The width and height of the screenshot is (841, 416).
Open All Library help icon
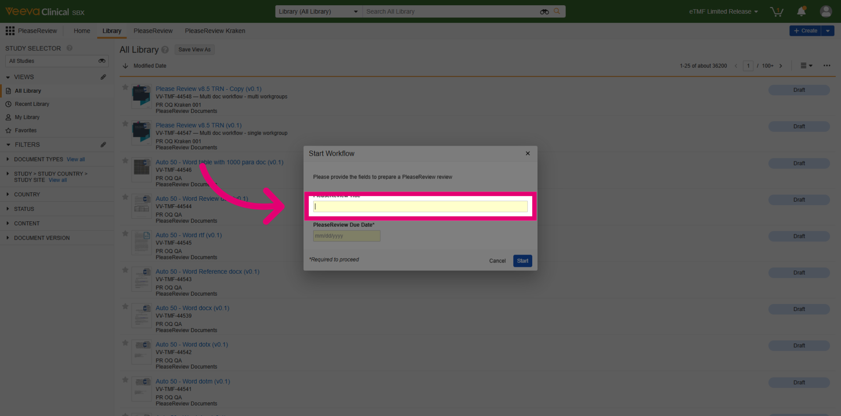165,50
